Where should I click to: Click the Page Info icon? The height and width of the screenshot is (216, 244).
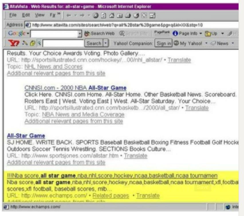[175, 33]
